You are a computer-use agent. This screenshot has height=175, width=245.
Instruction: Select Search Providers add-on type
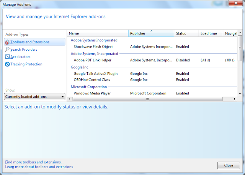pos(24,50)
